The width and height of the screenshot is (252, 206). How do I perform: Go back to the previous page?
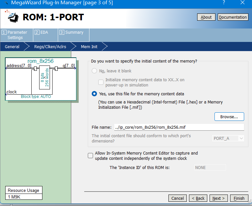click(x=198, y=198)
